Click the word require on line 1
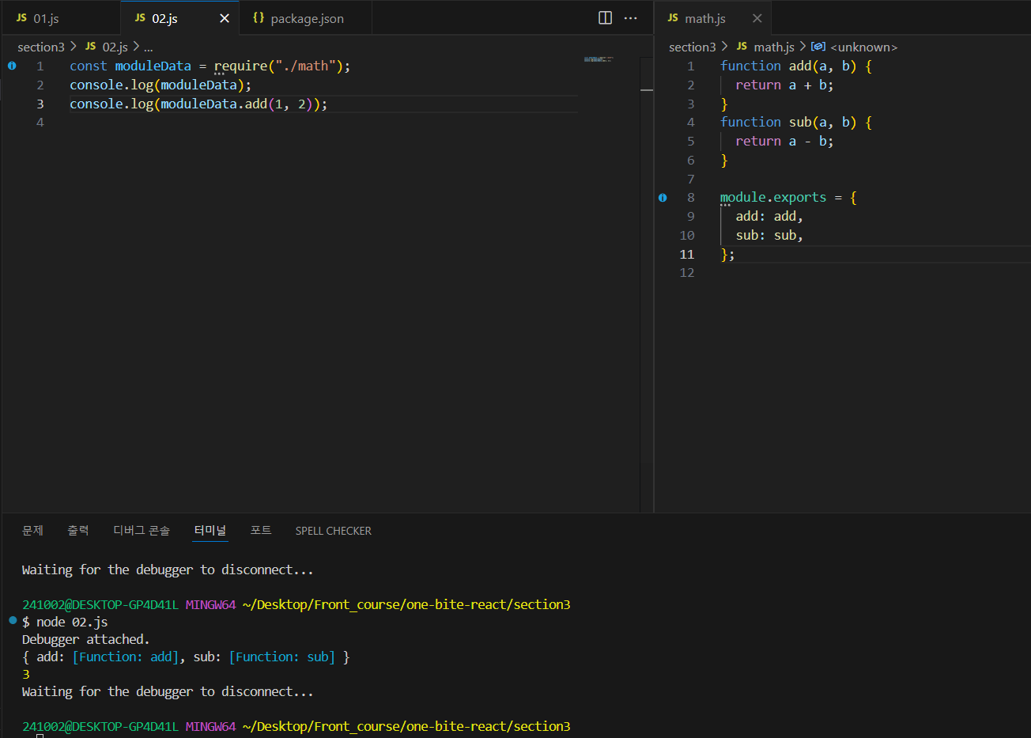Image resolution: width=1031 pixels, height=738 pixels. tap(240, 66)
